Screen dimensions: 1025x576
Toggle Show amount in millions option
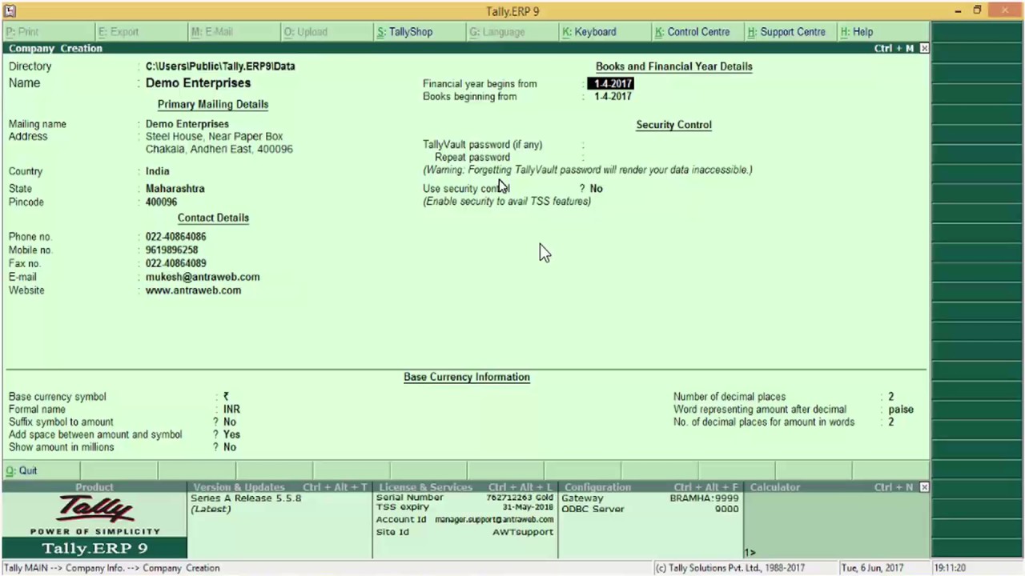[x=230, y=447]
